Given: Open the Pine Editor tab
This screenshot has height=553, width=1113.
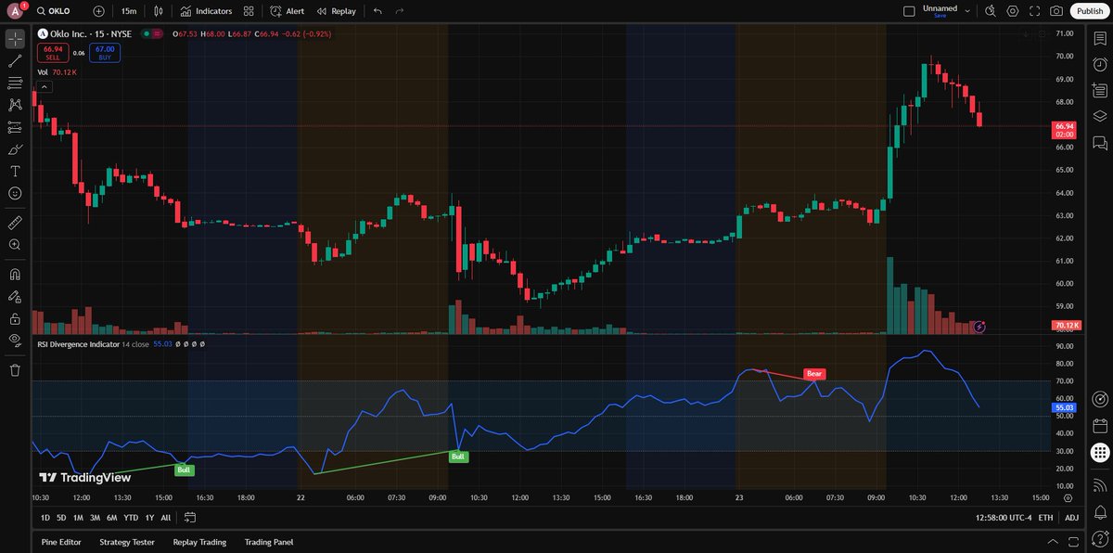Looking at the screenshot, I should pyautogui.click(x=61, y=542).
